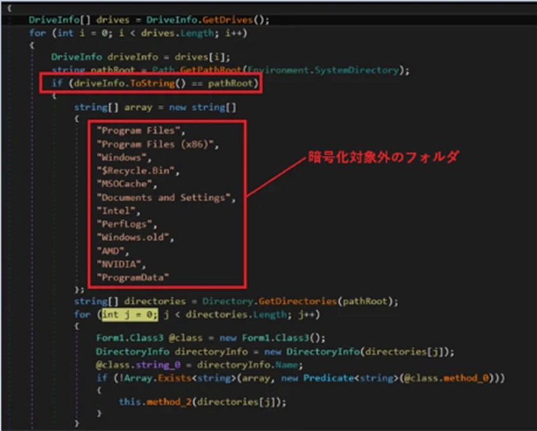537x431 pixels.
Task: Click the "PerfLogs" array entry
Action: coord(127,224)
